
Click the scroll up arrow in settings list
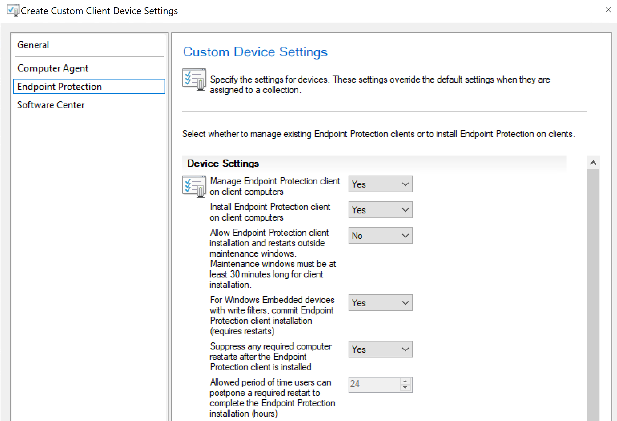click(x=593, y=163)
